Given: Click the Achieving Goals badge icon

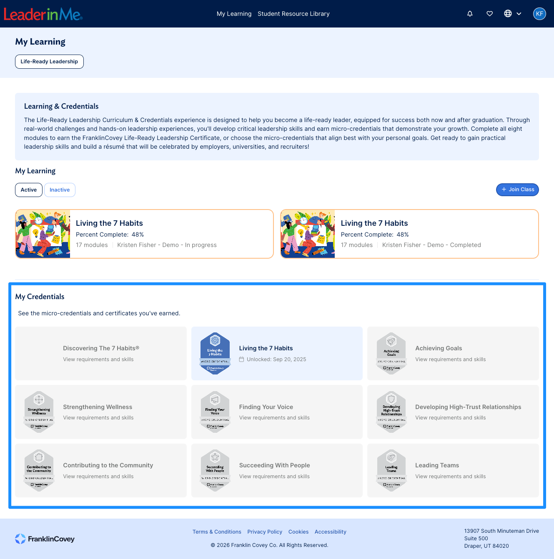Looking at the screenshot, I should click(391, 353).
